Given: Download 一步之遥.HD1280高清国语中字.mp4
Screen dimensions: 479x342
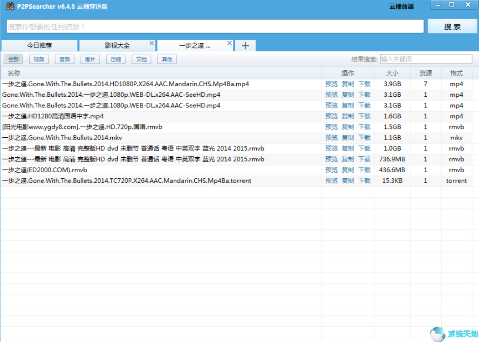Looking at the screenshot, I should (x=364, y=116).
